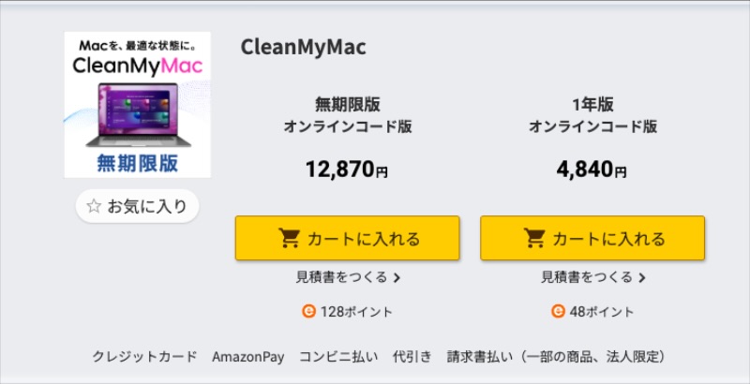This screenshot has height=384, width=750.
Task: Click the コンビニ払い payment method text
Action: coord(338,356)
